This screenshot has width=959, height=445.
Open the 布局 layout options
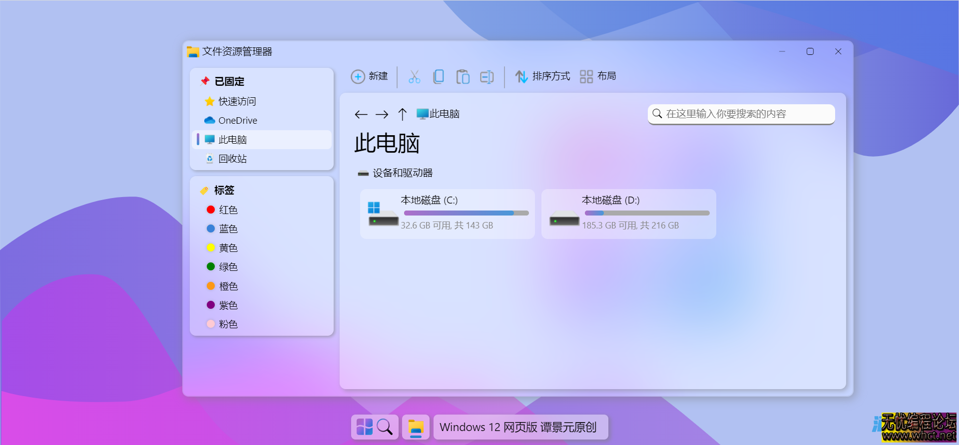(x=598, y=76)
